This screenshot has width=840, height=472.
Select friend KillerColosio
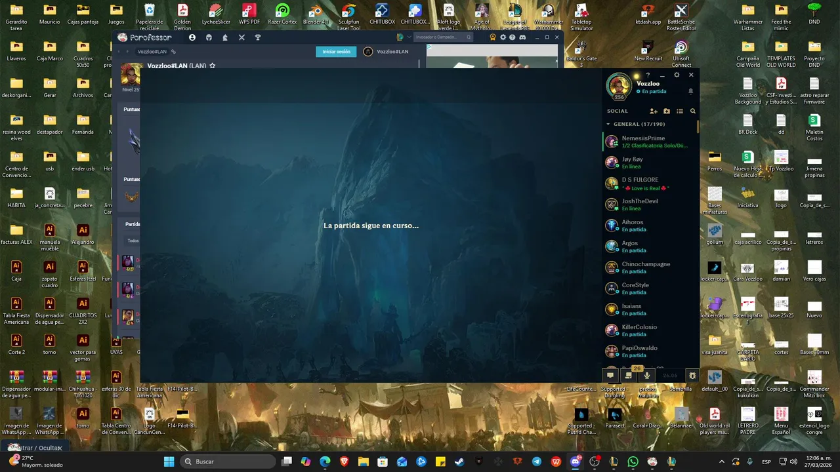(650, 330)
